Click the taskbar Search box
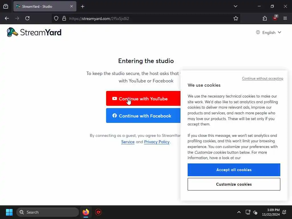 point(48,212)
